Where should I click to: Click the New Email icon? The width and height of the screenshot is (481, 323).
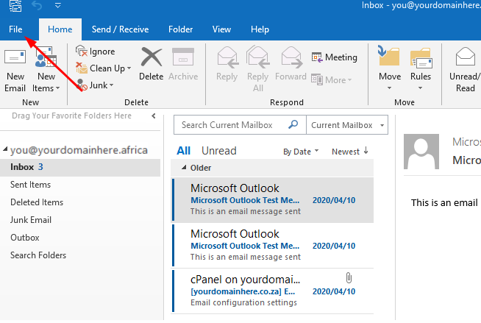pos(15,59)
